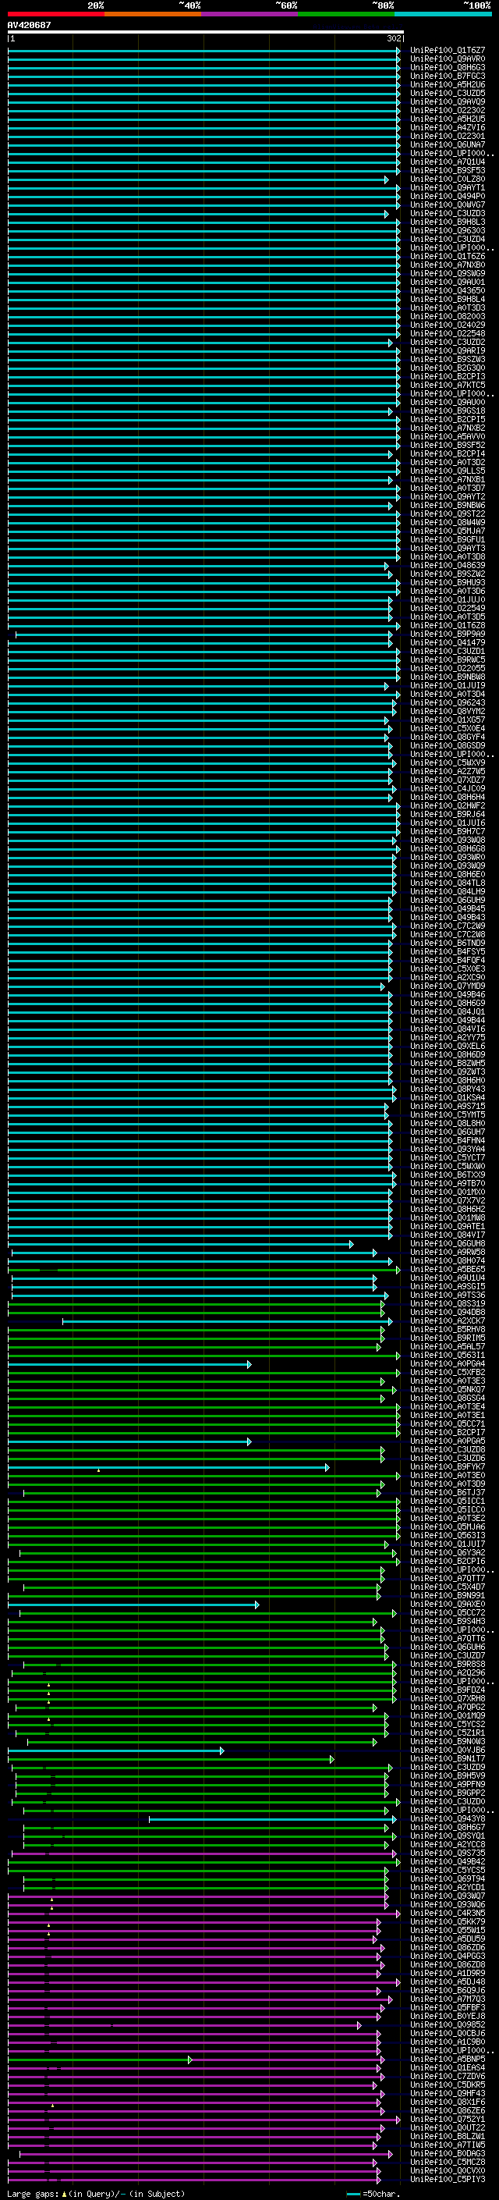499x2200 pixels.
Task: Select hit UniRef100_Q5NKQ7
Action: [x=448, y=1389]
